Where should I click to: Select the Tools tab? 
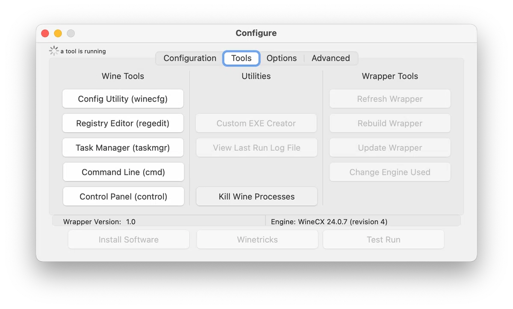241,58
